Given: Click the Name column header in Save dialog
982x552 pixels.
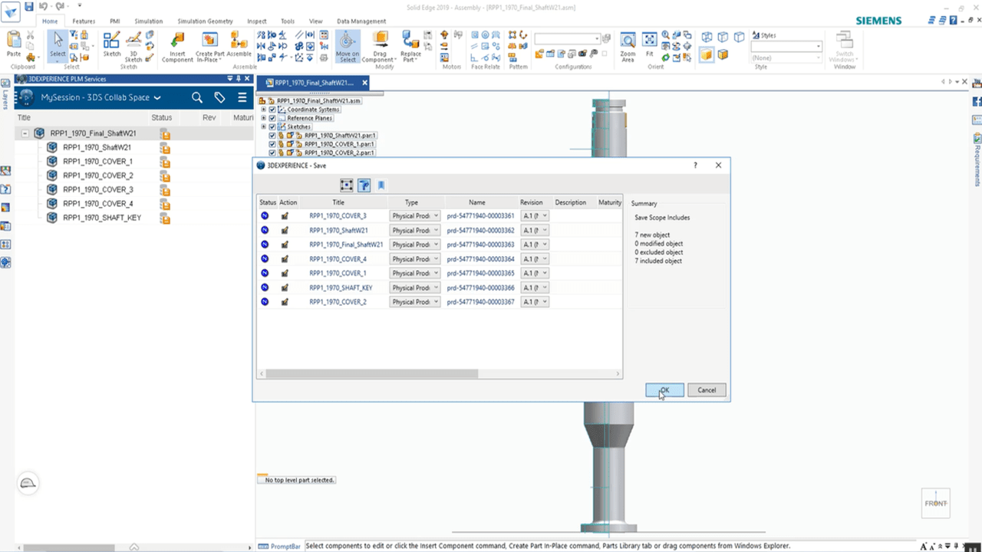Looking at the screenshot, I should coord(477,202).
